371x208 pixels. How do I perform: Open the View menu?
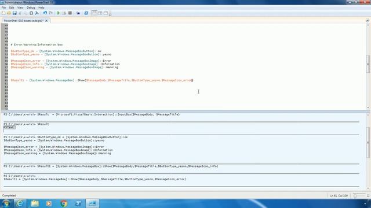(20, 8)
